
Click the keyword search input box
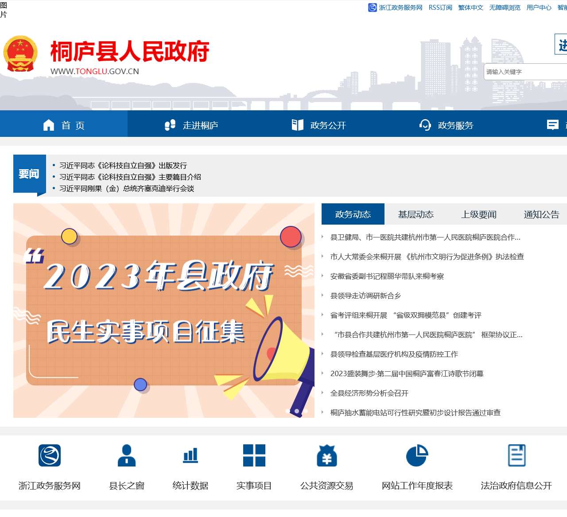(523, 71)
